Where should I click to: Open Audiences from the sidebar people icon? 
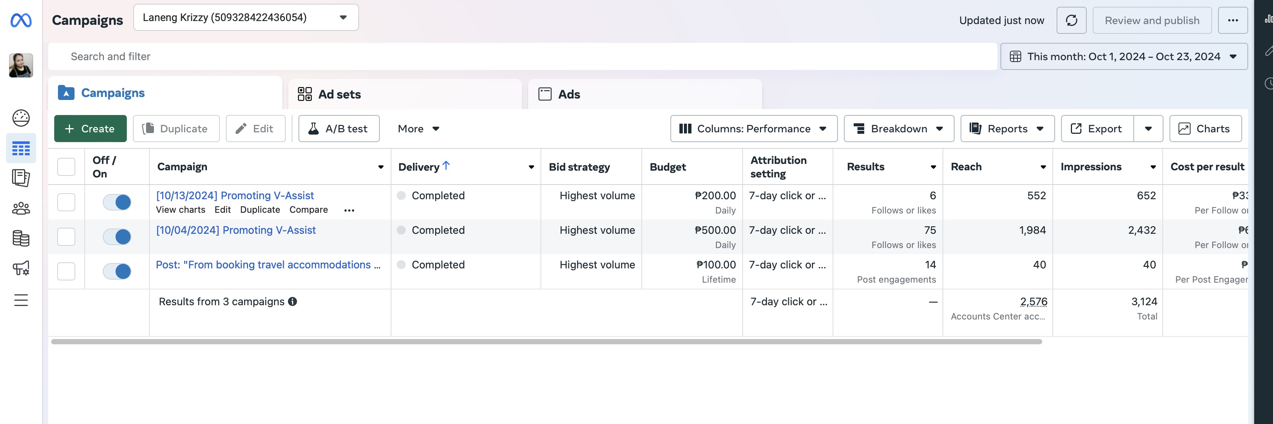click(21, 208)
